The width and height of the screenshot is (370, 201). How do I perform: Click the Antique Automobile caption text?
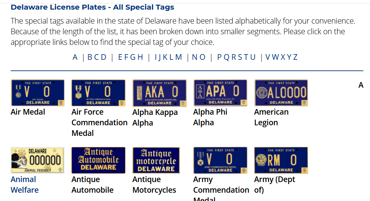[92, 185]
